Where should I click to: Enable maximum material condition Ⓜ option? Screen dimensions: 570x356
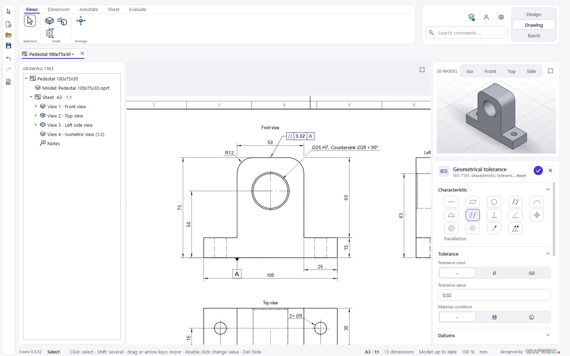tap(494, 317)
